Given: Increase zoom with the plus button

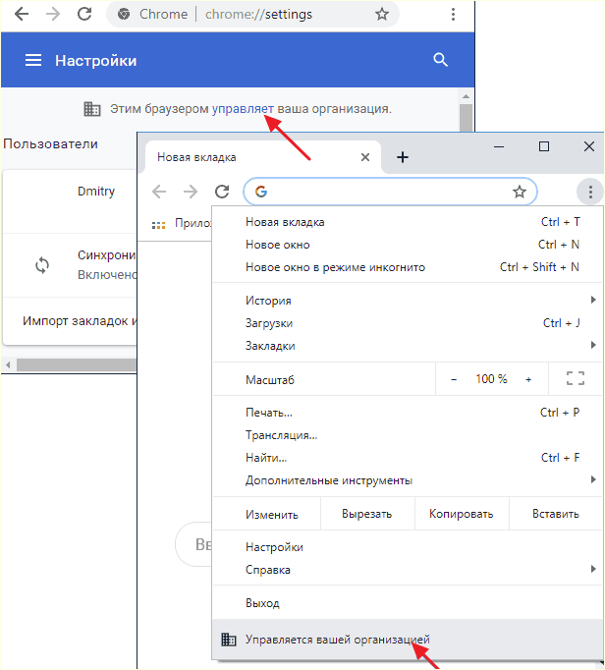Looking at the screenshot, I should (528, 379).
